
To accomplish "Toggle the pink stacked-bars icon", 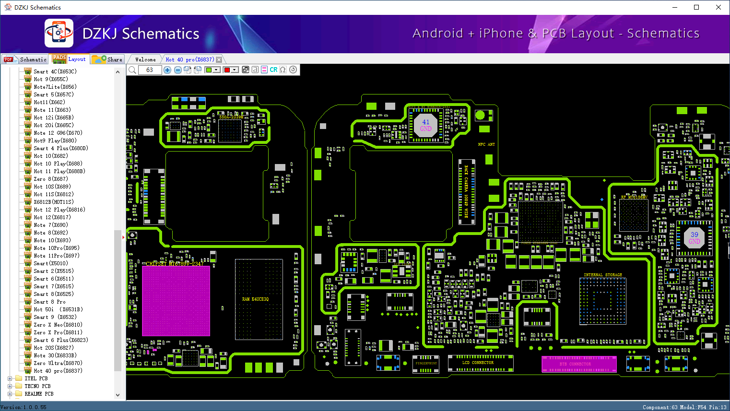I will coord(264,70).
